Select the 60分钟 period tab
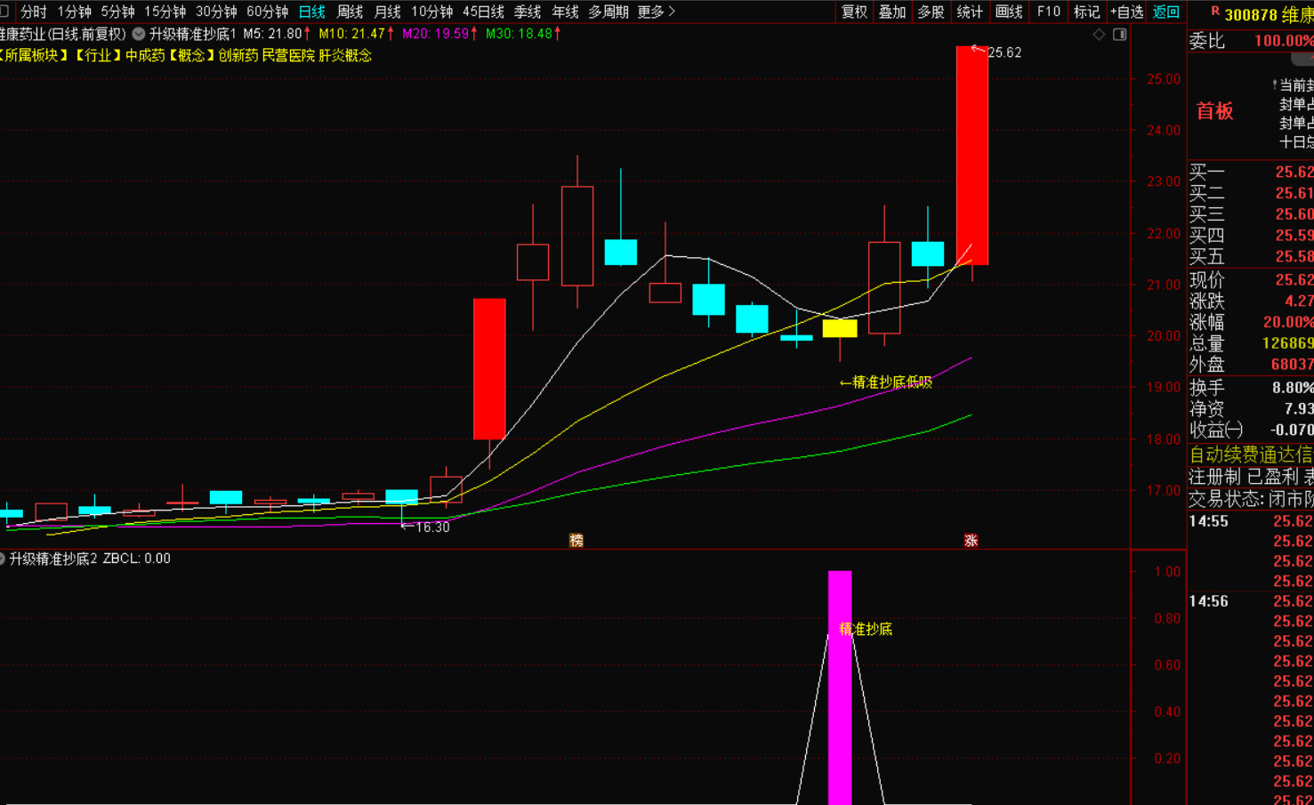 click(x=267, y=12)
